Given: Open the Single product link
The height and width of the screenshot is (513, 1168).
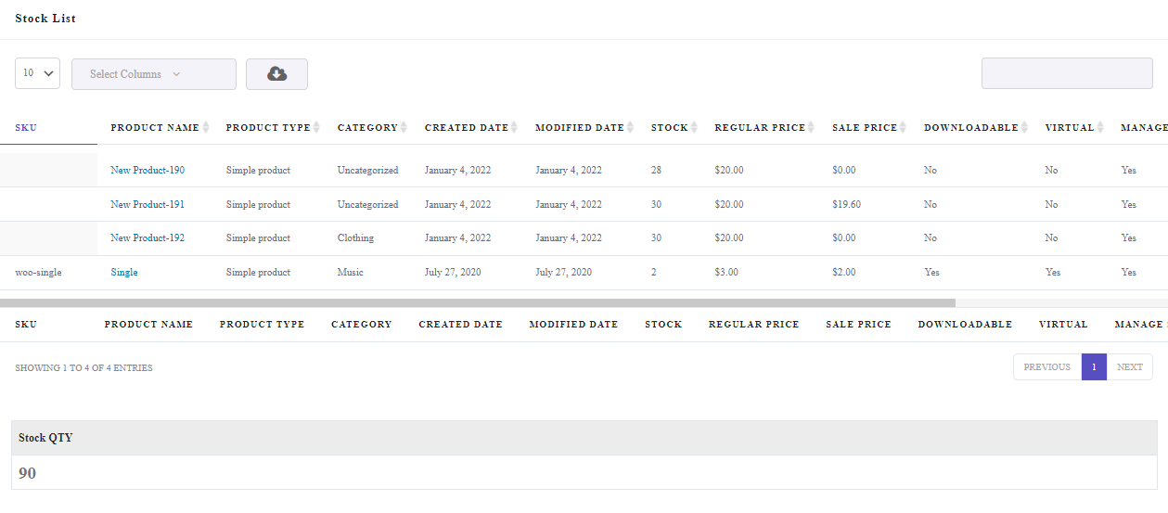Looking at the screenshot, I should 124,272.
